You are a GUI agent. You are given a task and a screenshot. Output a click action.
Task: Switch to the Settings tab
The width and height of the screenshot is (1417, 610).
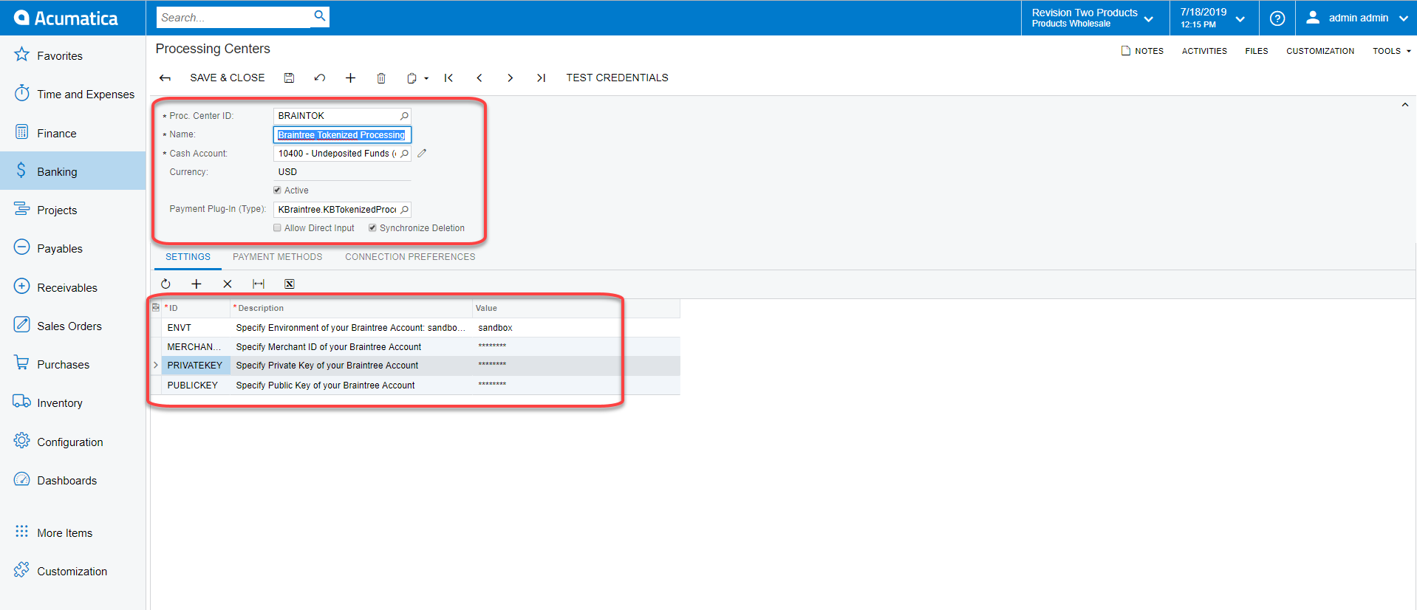(x=188, y=257)
